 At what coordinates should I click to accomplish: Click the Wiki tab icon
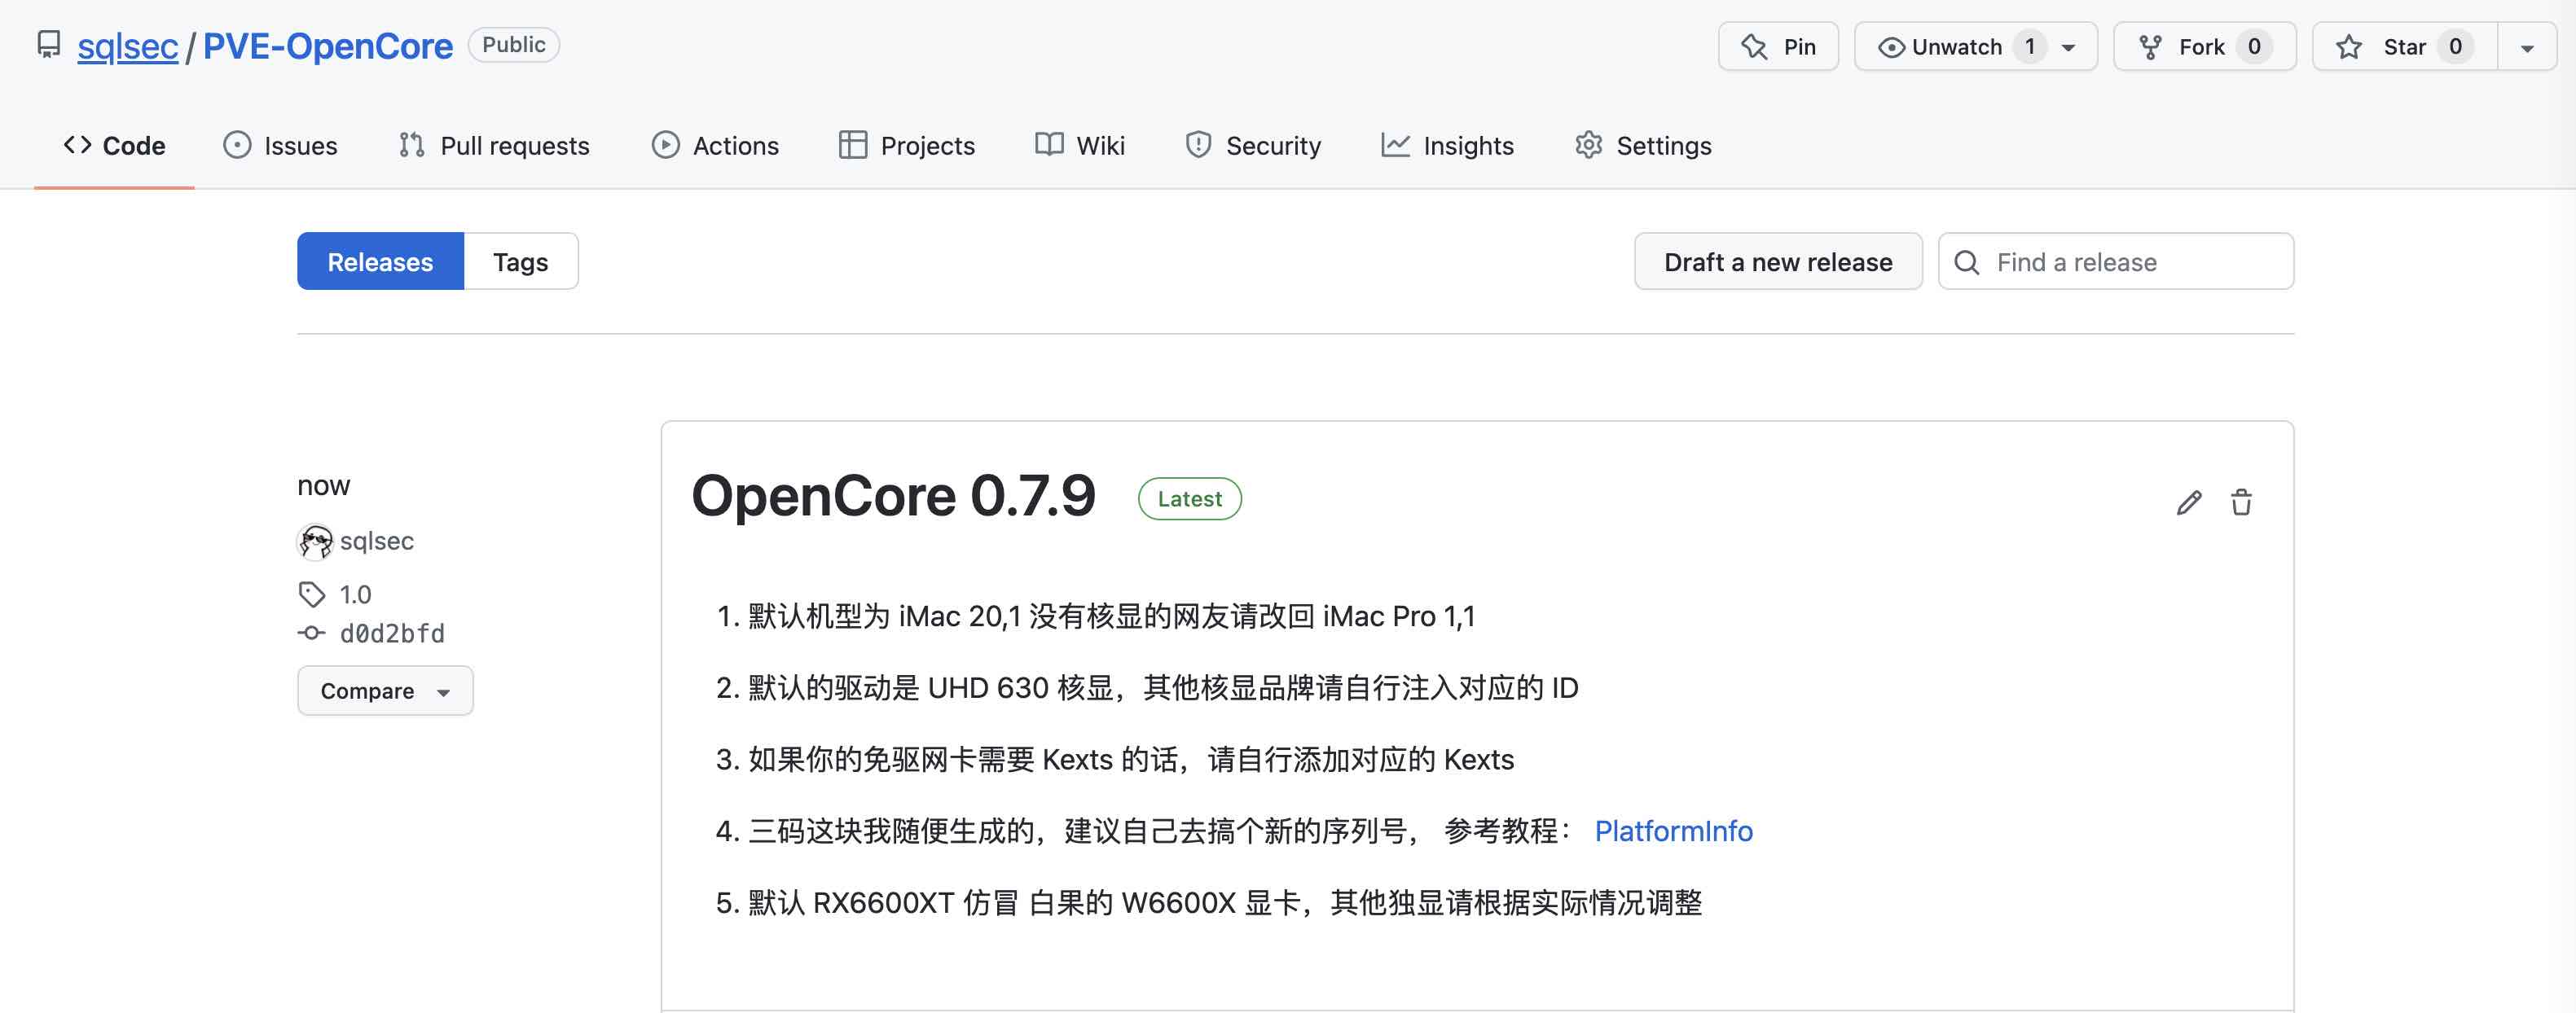tap(1050, 144)
